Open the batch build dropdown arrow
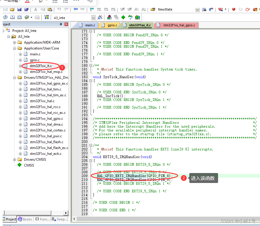The height and width of the screenshot is (226, 260). point(31,17)
